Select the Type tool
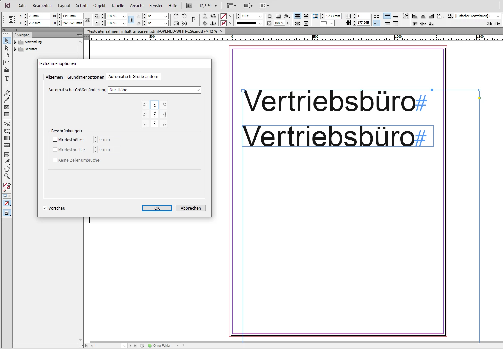Screen dimensions: 503x349 pos(7,79)
